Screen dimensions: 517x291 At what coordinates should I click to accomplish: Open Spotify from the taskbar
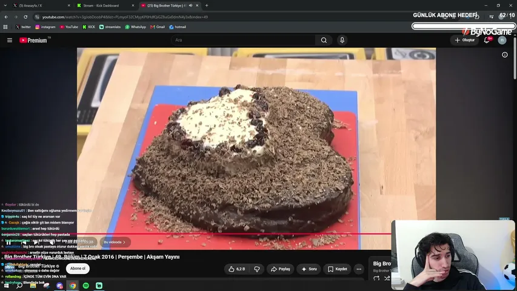85,286
